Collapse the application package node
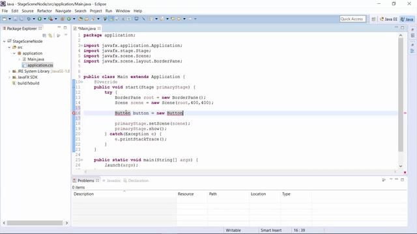 coord(14,53)
